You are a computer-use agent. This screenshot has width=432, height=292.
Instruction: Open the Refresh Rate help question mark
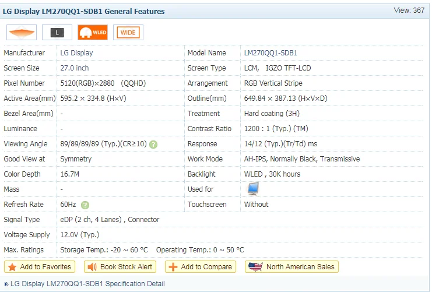pyautogui.click(x=85, y=205)
